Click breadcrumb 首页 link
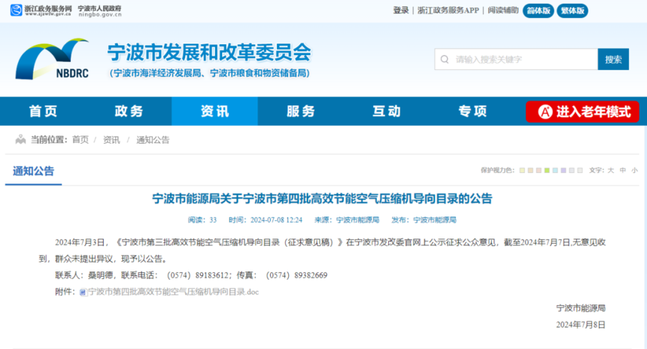Viewport: 647px width, 349px height. click(x=80, y=140)
